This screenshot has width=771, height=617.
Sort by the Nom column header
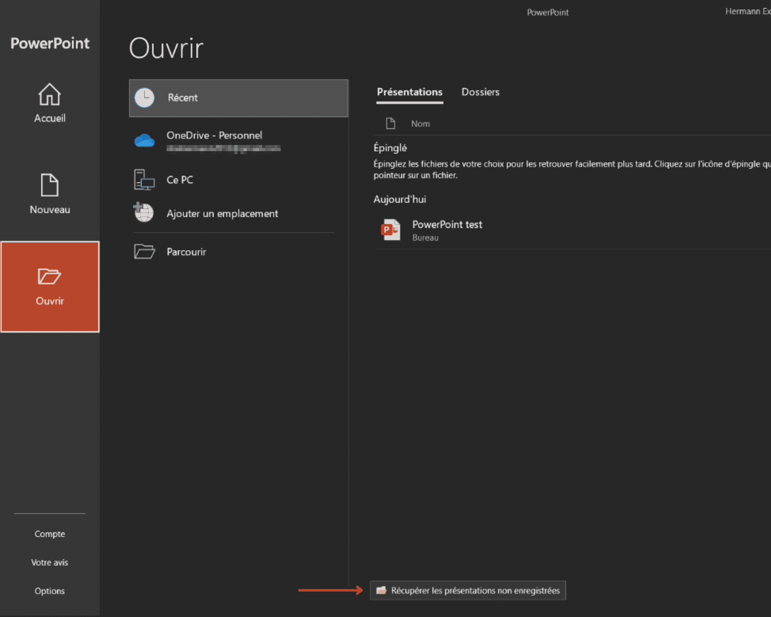coord(420,124)
